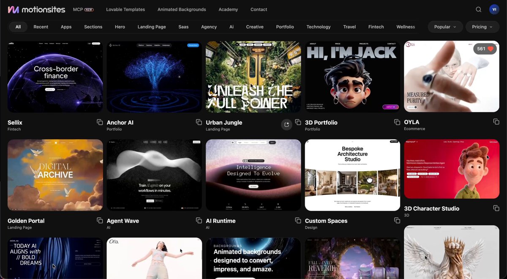Copy the 3D Character Studio template
The width and height of the screenshot is (507, 279).
496,208
